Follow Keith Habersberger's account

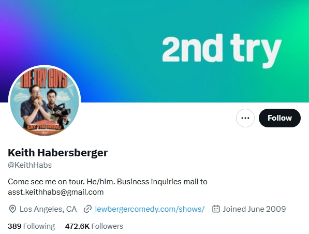tap(279, 118)
